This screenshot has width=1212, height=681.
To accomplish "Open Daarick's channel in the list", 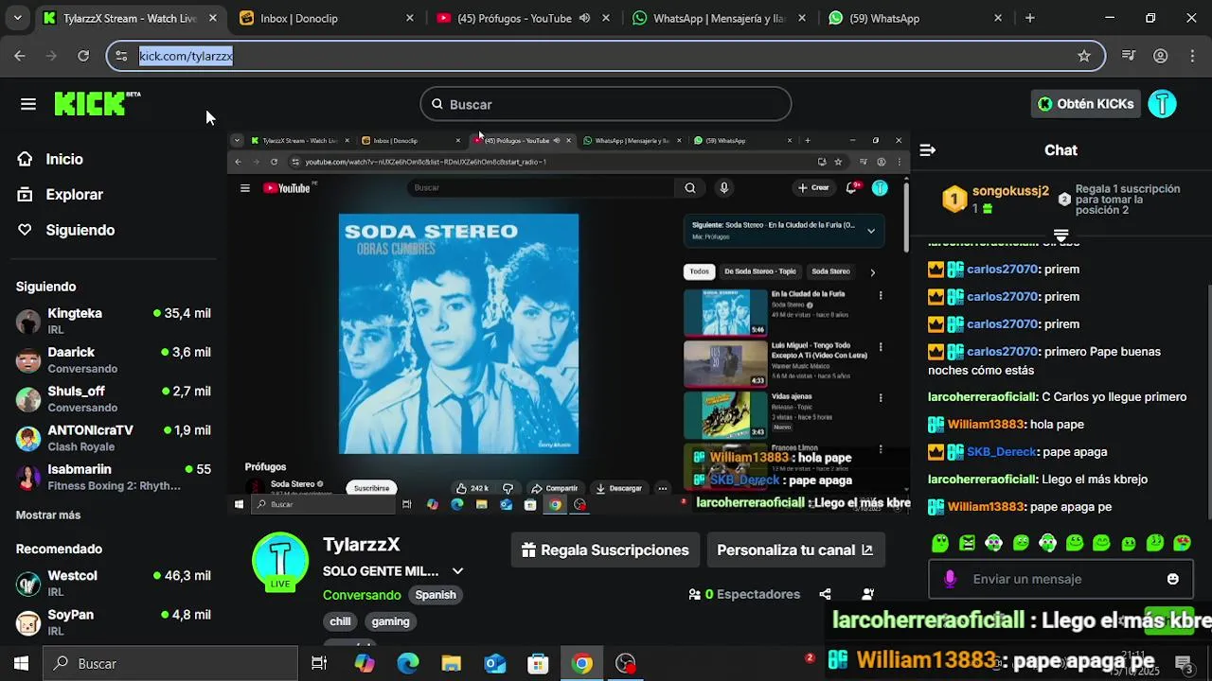I will point(114,359).
